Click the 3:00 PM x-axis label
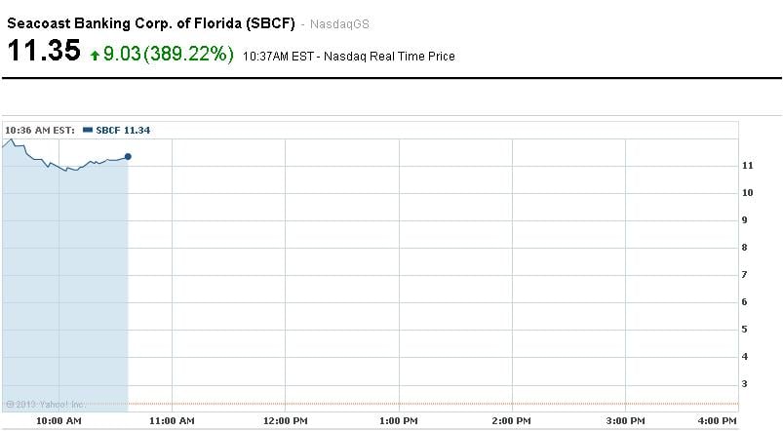 [623, 420]
